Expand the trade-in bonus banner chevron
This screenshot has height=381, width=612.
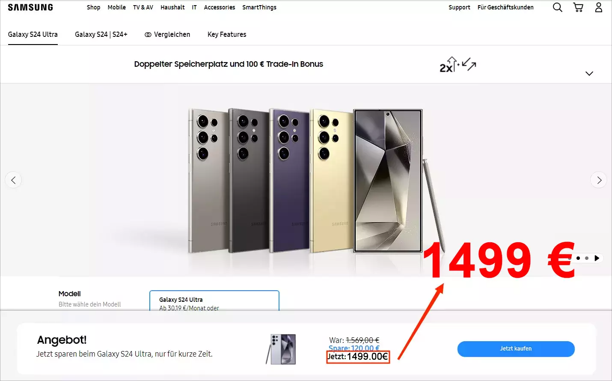tap(589, 74)
